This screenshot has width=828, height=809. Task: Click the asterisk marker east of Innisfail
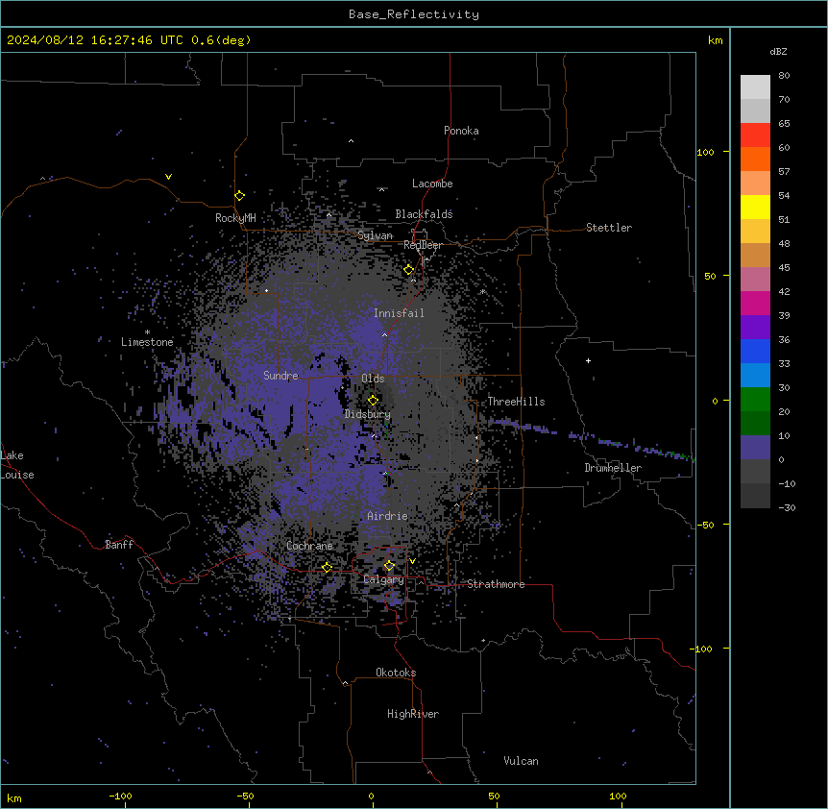[x=482, y=291]
